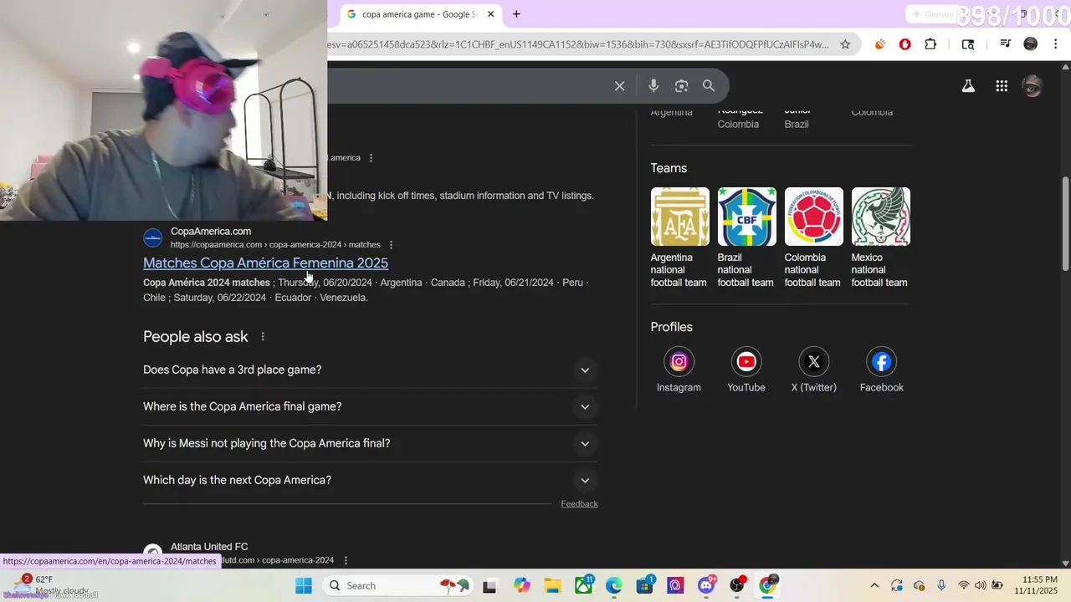Click the Gemini button in title bar
1071x602 pixels.
[x=933, y=14]
